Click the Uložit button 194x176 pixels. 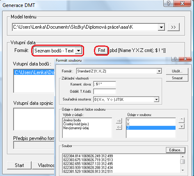(x=177, y=71)
